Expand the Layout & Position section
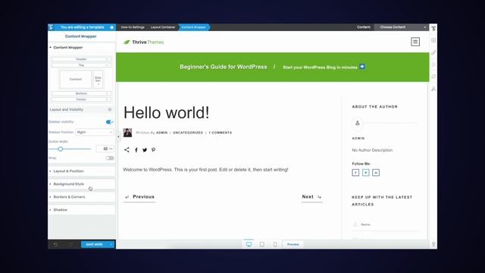This screenshot has height=273, width=485. coord(82,171)
